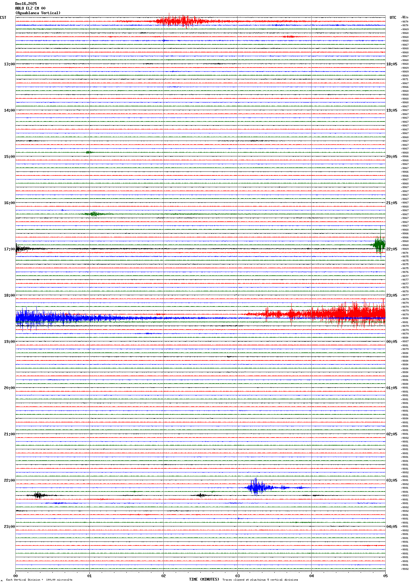
Task: Click the large red seismic burst at top
Action: pos(179,21)
